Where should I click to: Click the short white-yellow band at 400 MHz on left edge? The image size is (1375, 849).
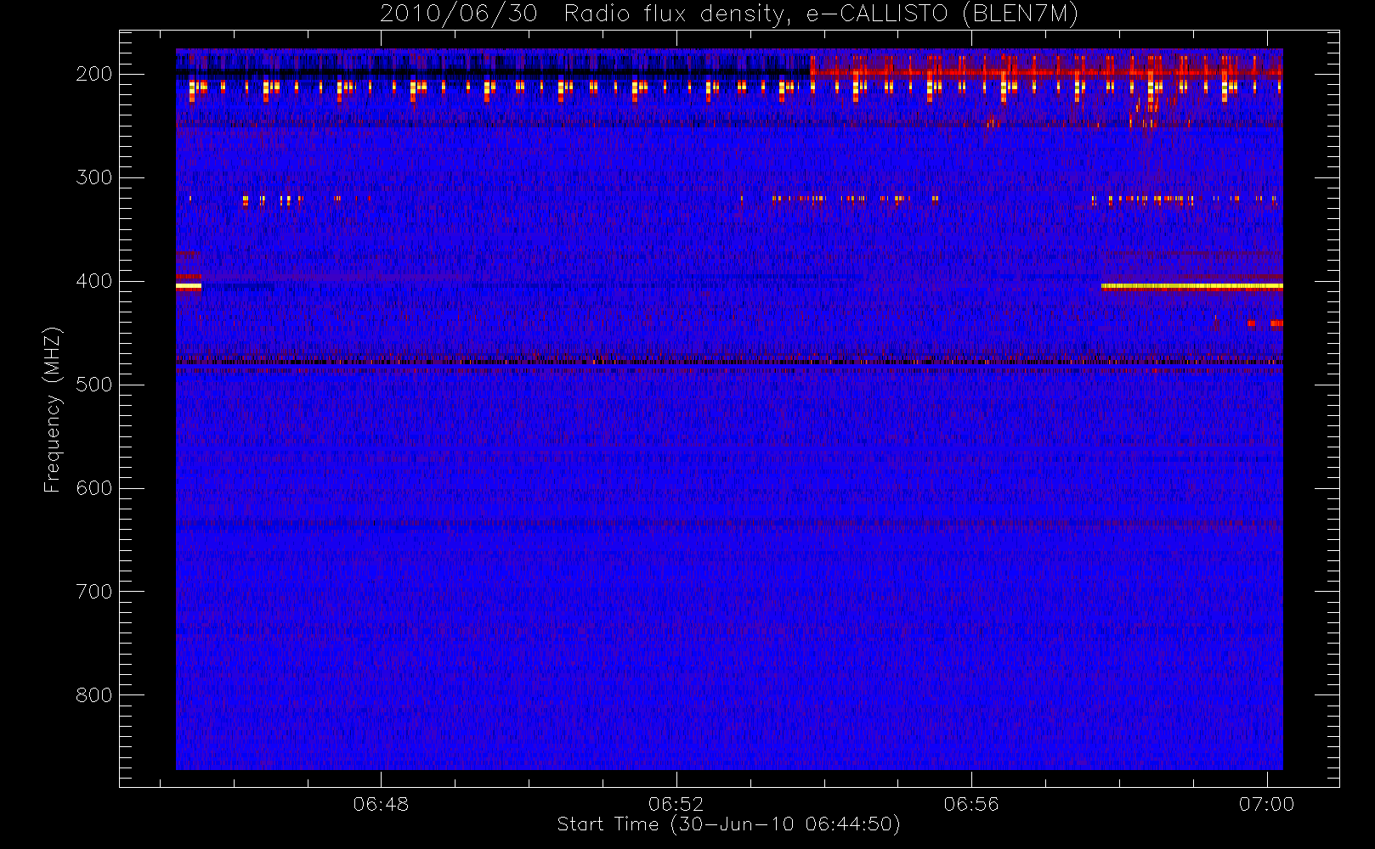click(x=189, y=287)
